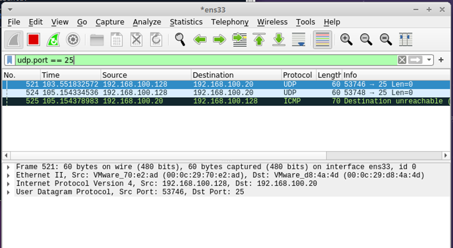
Task: Expand the Ethernet II details
Action: (8, 175)
